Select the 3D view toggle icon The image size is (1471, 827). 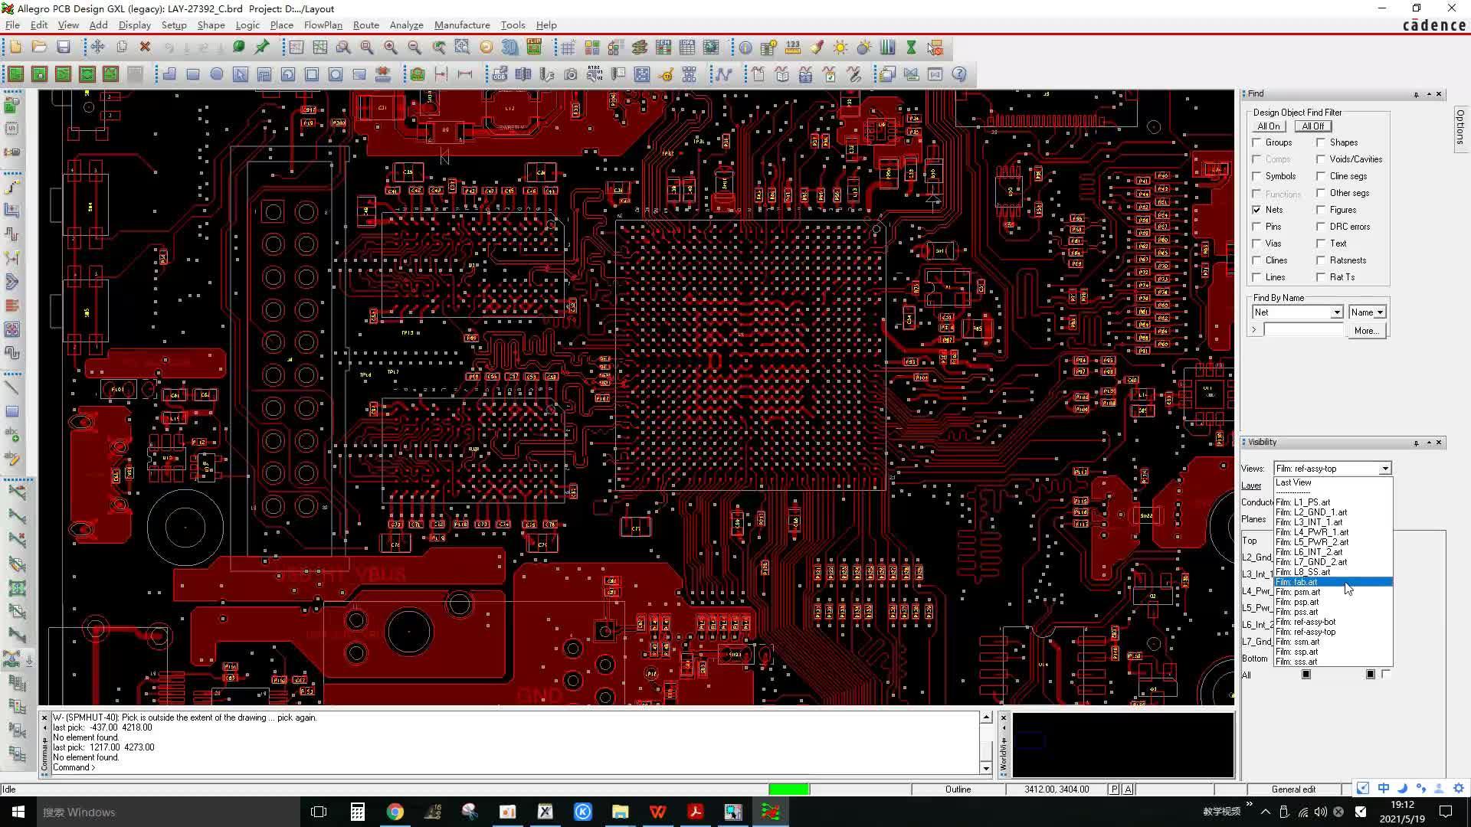[x=510, y=47]
